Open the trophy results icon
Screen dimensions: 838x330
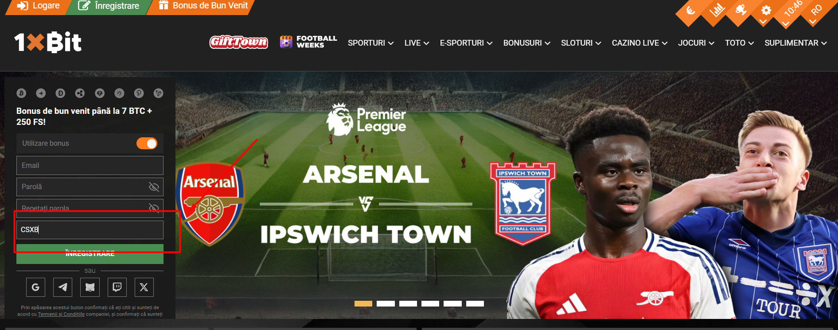pos(741,10)
